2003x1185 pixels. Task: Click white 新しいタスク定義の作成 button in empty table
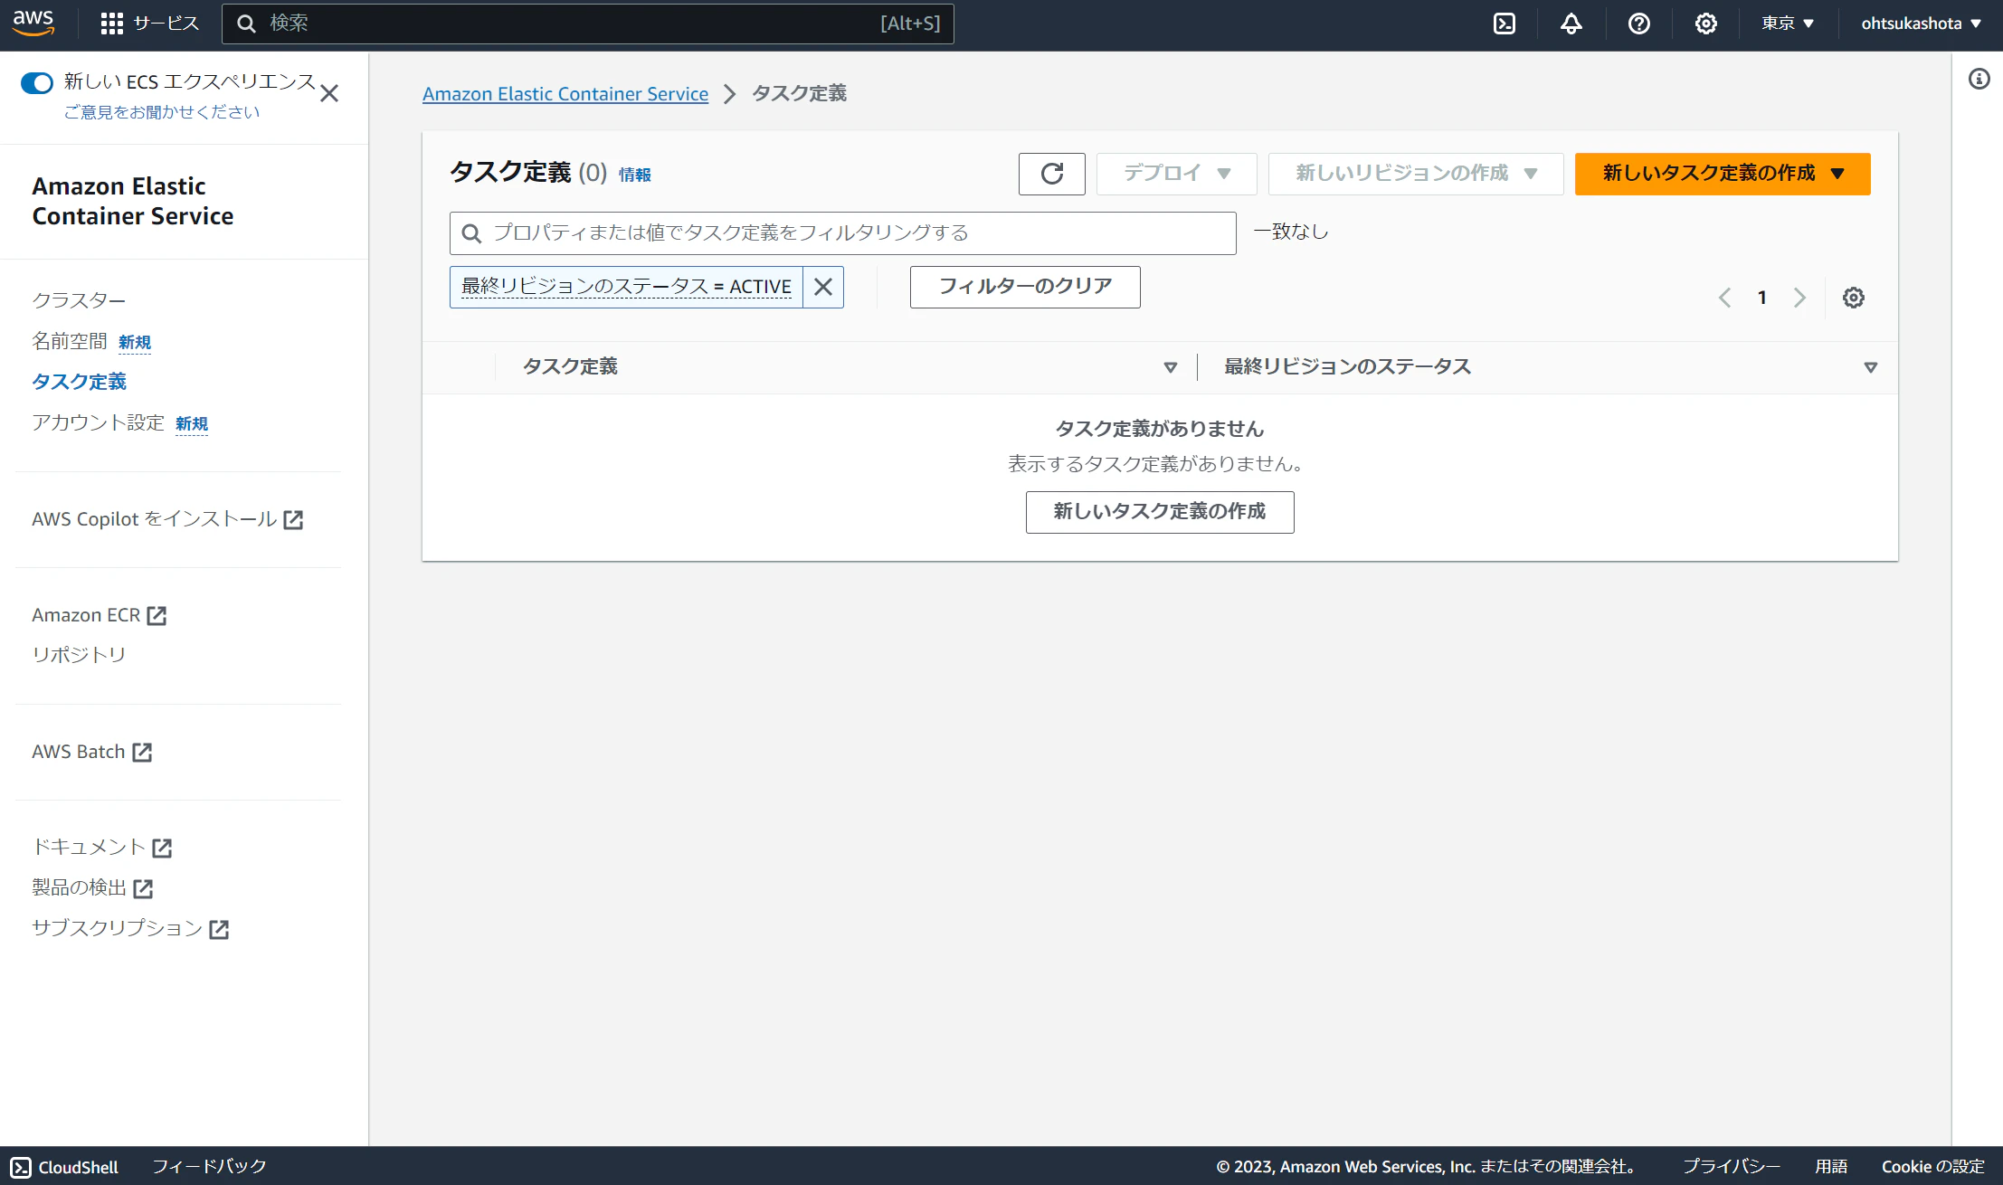(x=1160, y=512)
